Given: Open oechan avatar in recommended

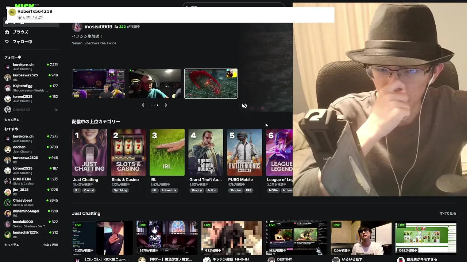Looking at the screenshot, I should point(8,149).
